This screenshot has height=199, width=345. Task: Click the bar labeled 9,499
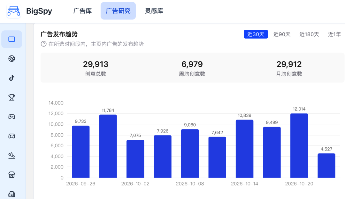[272, 152]
